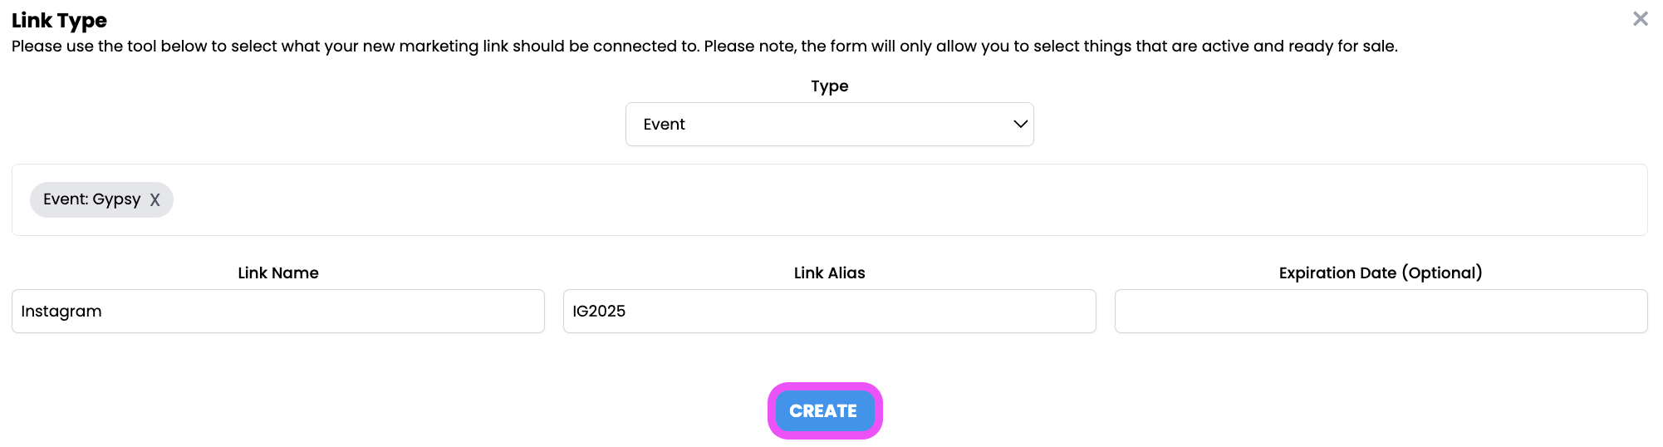Viewport: 1663px width, 447px height.
Task: Place cursor in the Instagram text
Action: pyautogui.click(x=61, y=312)
